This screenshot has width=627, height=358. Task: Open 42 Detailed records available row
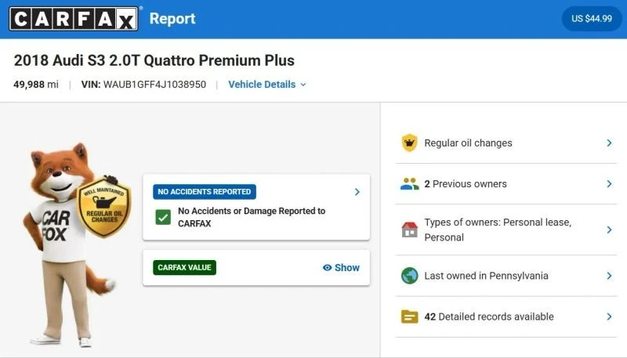506,316
